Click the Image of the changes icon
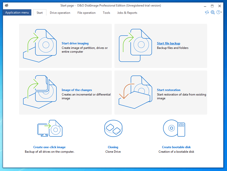This screenshot has height=171, width=227. point(40,92)
